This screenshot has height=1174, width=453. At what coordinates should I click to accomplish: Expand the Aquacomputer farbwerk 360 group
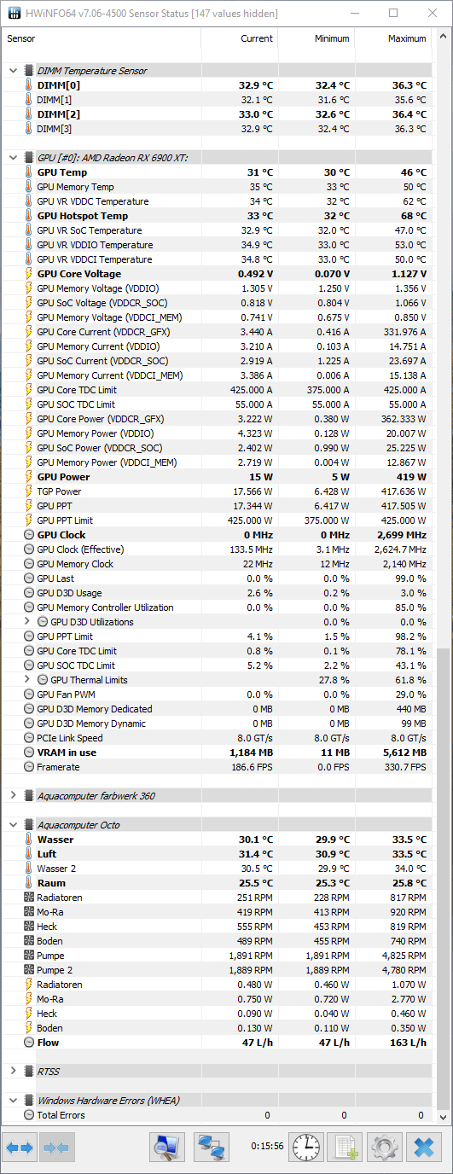(x=14, y=796)
